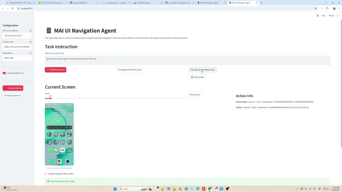Open the browser extensions puzzle icon
Viewport: 342px width, 192px height.
327,8
